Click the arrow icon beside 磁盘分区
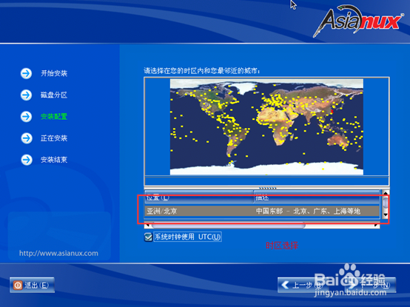The image size is (410, 307). pos(26,95)
